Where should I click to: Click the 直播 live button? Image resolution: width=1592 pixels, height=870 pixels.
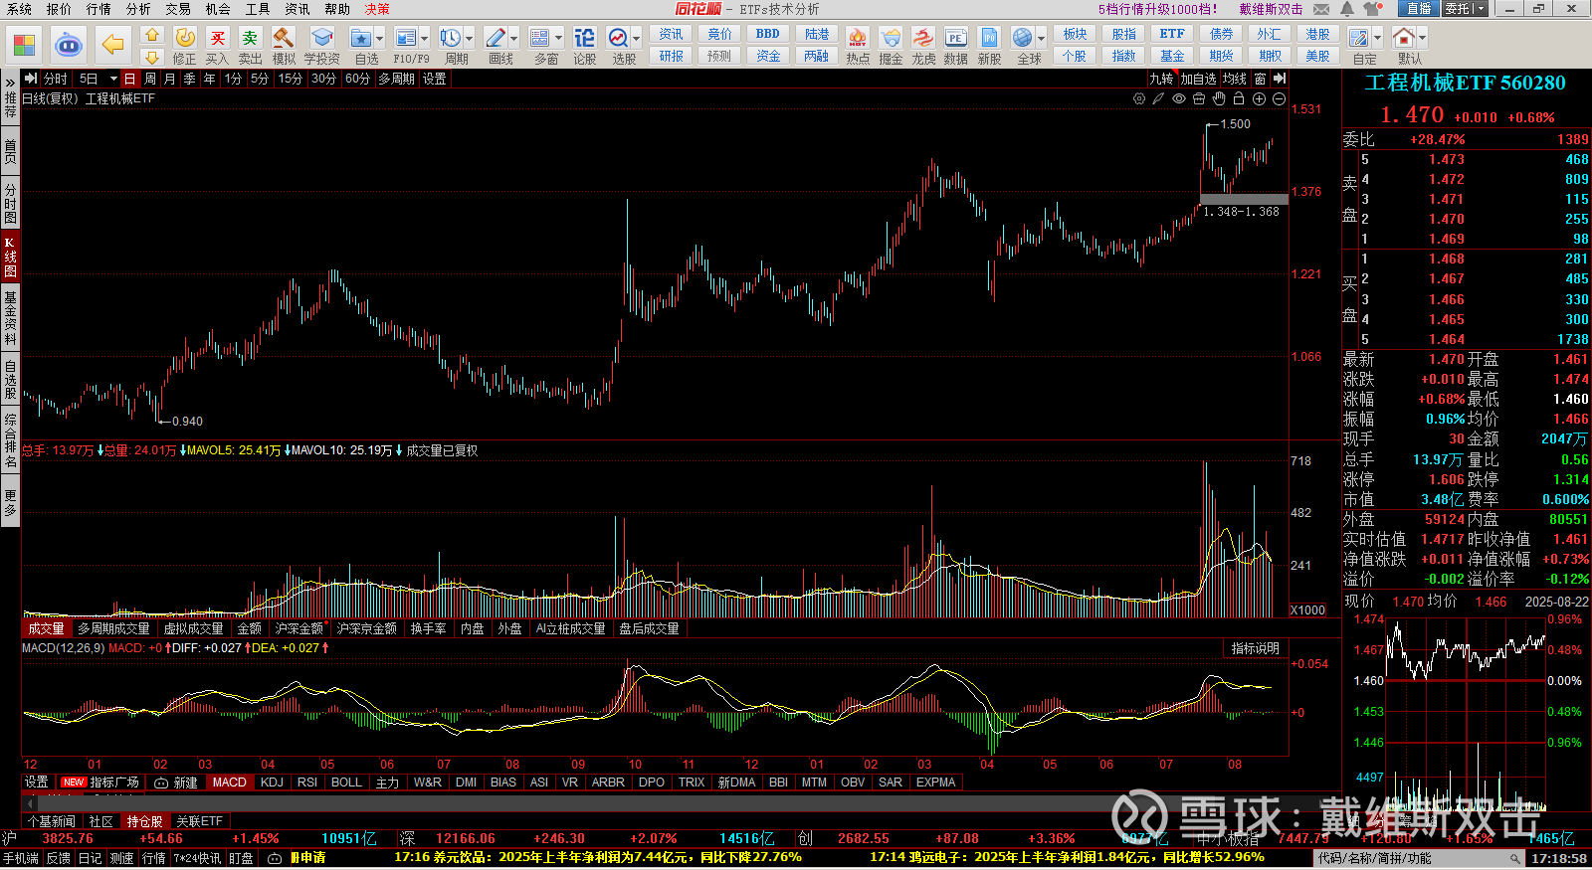tap(1418, 9)
